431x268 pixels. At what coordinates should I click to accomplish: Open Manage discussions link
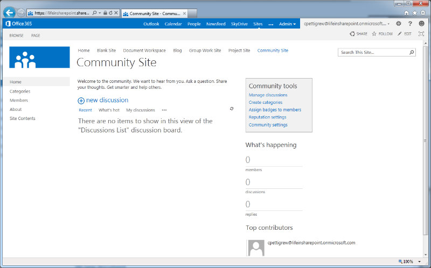pos(268,95)
